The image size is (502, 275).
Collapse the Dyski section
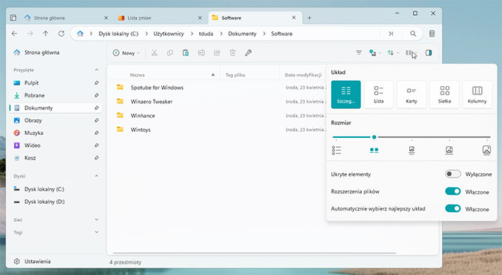(x=97, y=176)
